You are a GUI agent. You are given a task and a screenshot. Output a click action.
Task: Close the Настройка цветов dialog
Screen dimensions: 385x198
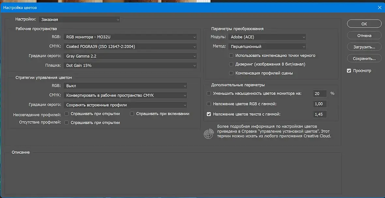tap(379, 7)
